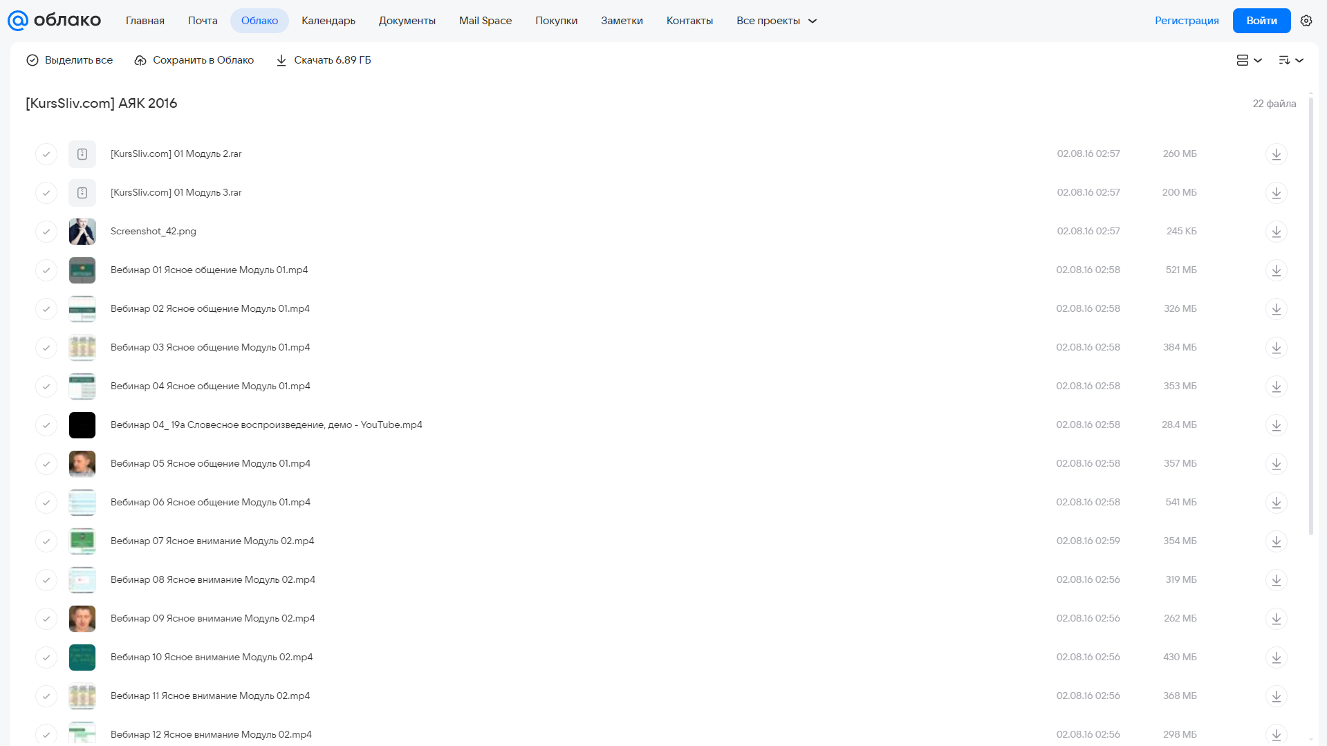Image resolution: width=1327 pixels, height=746 pixels.
Task: Open the list view mode dropdown
Action: pos(1249,60)
